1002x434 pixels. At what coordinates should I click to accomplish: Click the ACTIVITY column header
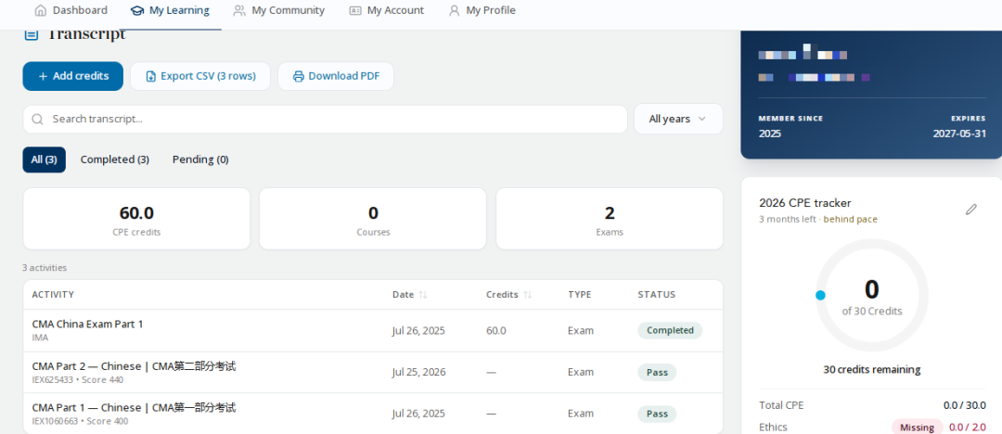53,295
